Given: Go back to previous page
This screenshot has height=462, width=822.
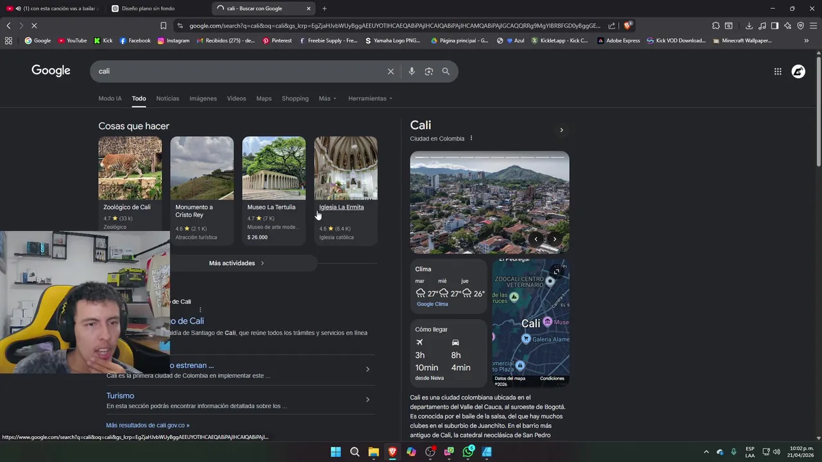Looking at the screenshot, I should point(8,26).
